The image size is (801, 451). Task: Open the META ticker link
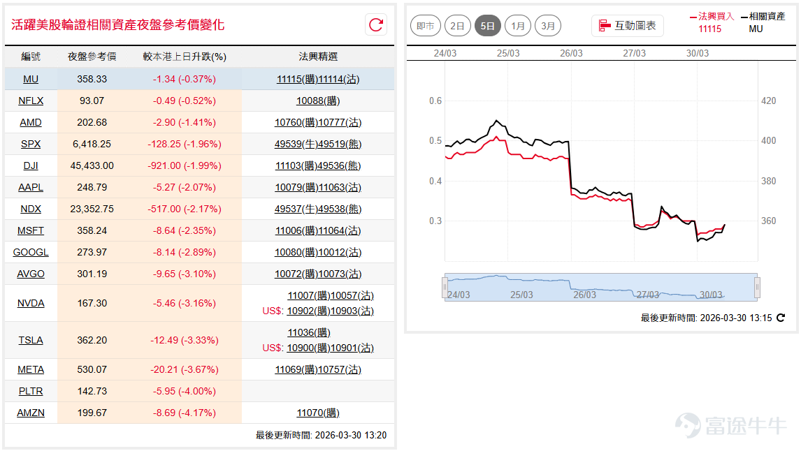31,369
